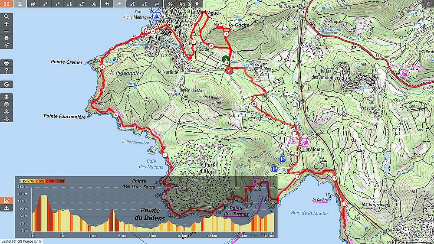
Task: Toggle the elevation profile chart button
Action: (x=7, y=200)
